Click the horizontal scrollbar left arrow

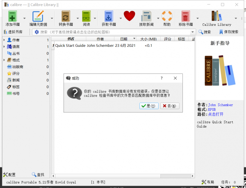[53, 176]
